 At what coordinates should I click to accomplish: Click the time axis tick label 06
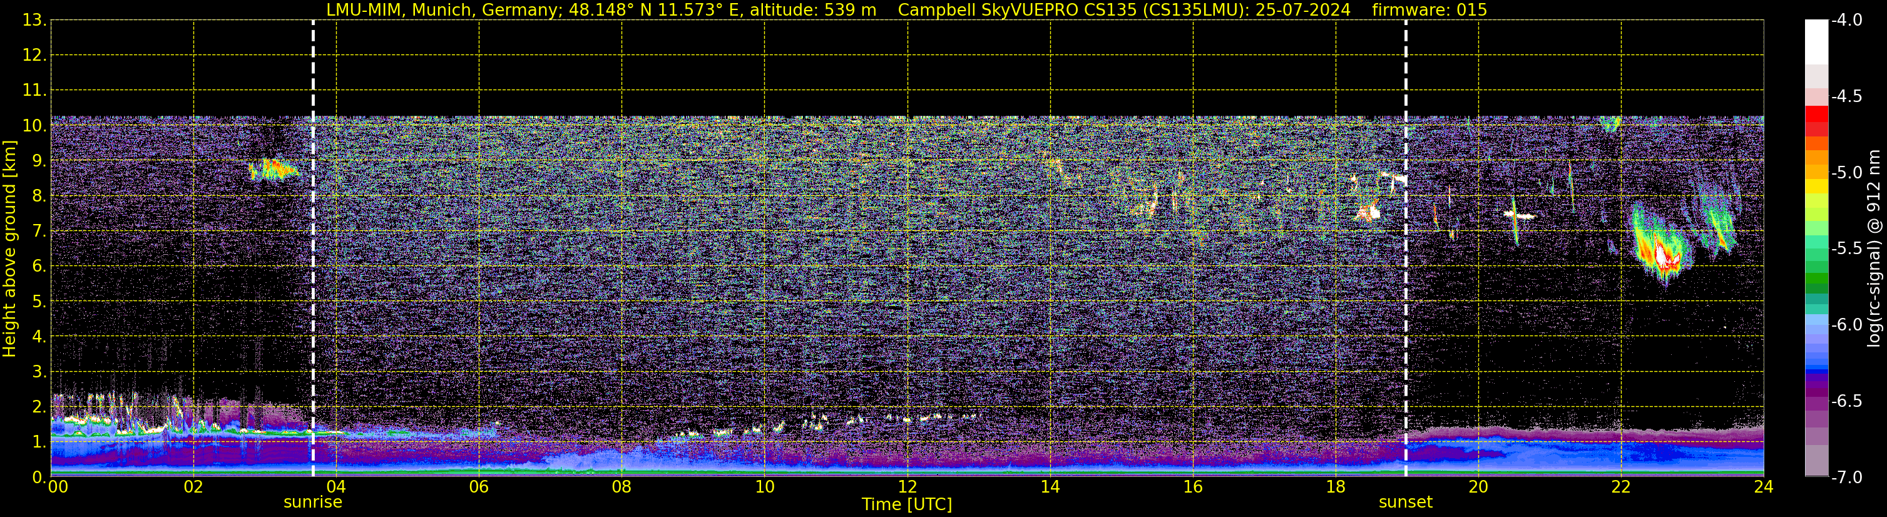pos(479,487)
